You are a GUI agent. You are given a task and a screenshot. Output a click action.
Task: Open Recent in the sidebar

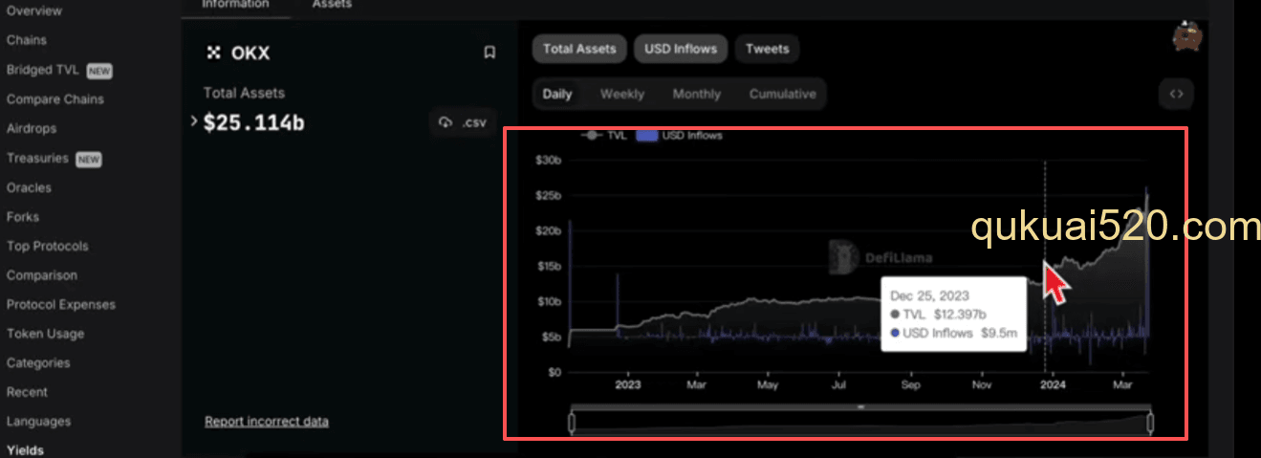pyautogui.click(x=28, y=392)
